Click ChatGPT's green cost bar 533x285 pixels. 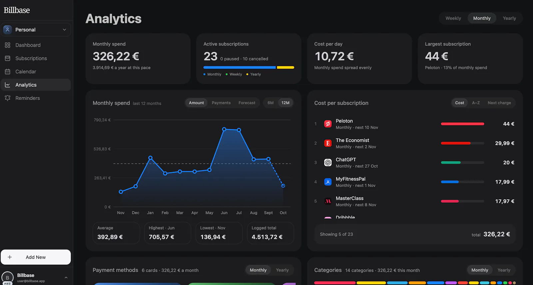pos(451,162)
